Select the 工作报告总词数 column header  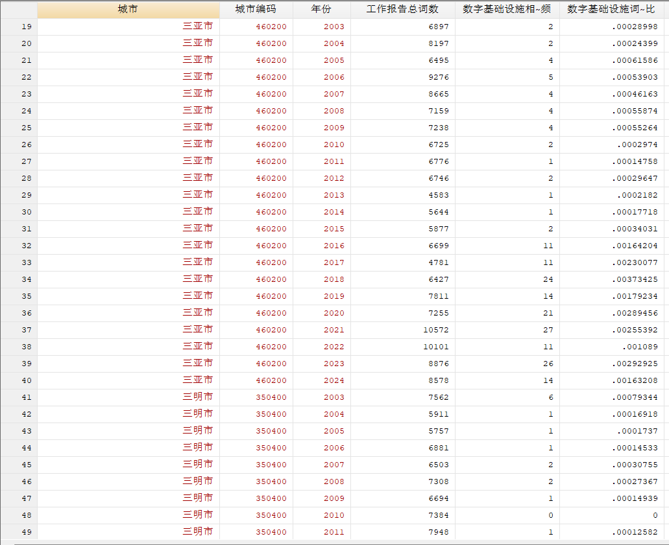tap(403, 9)
